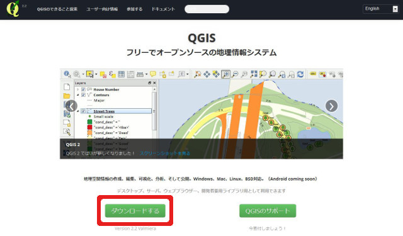The image size is (403, 236).
Task: Go to next slide with right arrow
Action: point(332,106)
